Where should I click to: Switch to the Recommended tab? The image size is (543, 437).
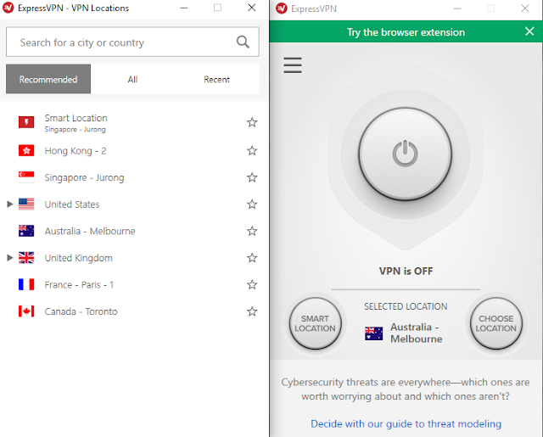[48, 79]
